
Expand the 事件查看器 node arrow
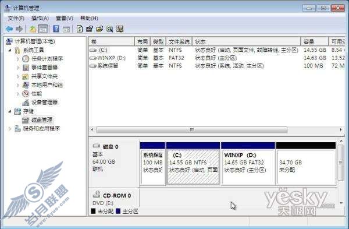tap(18, 68)
